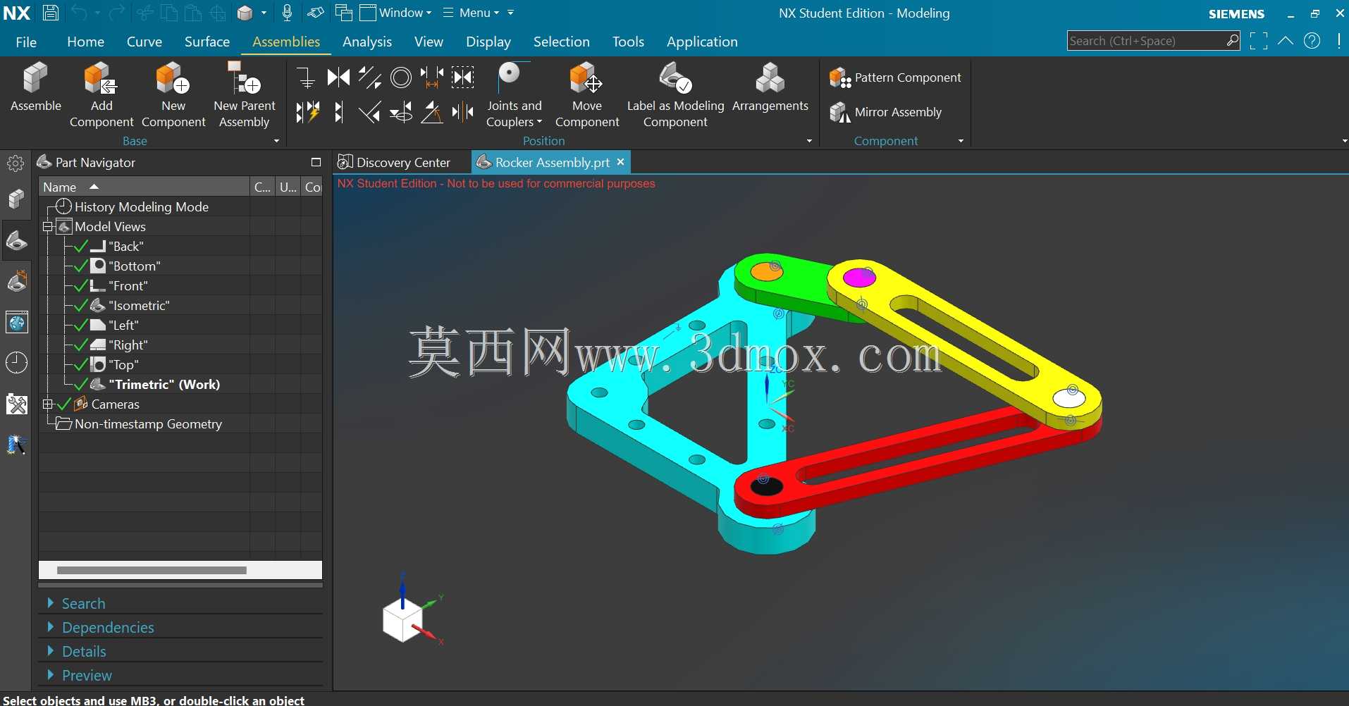Switch to the Application ribbon tab

tap(702, 42)
